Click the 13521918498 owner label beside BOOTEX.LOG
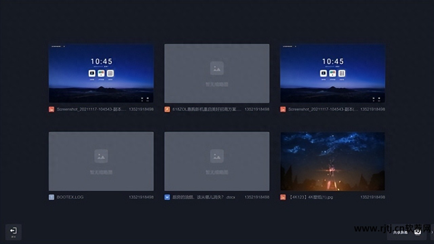The image size is (434, 244). [141, 197]
